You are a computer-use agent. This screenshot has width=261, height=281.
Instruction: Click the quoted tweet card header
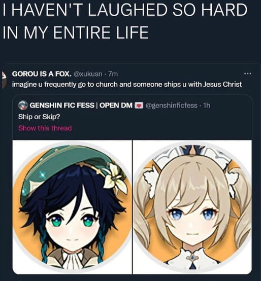[x=114, y=106]
